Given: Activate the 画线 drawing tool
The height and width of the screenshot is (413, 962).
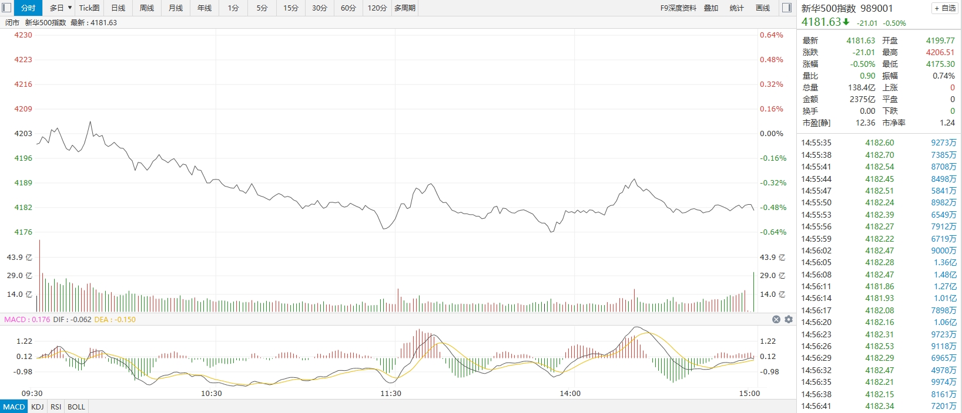Looking at the screenshot, I should [763, 8].
